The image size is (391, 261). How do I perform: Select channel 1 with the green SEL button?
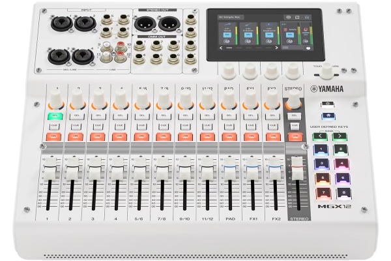[x=55, y=115]
